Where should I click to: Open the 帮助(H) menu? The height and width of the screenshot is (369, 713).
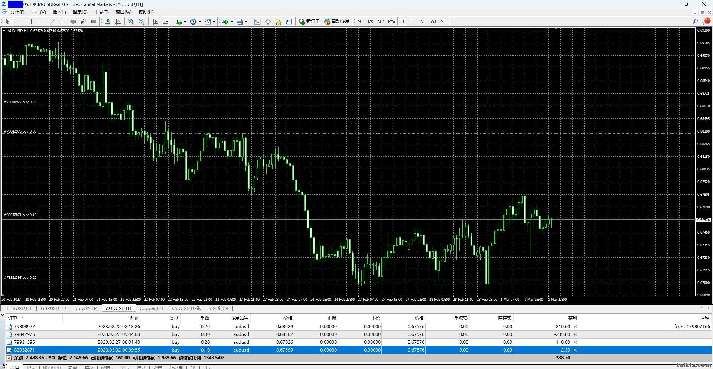(x=146, y=12)
